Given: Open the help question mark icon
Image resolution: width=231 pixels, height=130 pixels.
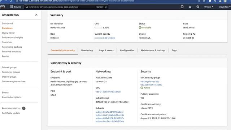Looking at the screenshot, I should (198, 7).
